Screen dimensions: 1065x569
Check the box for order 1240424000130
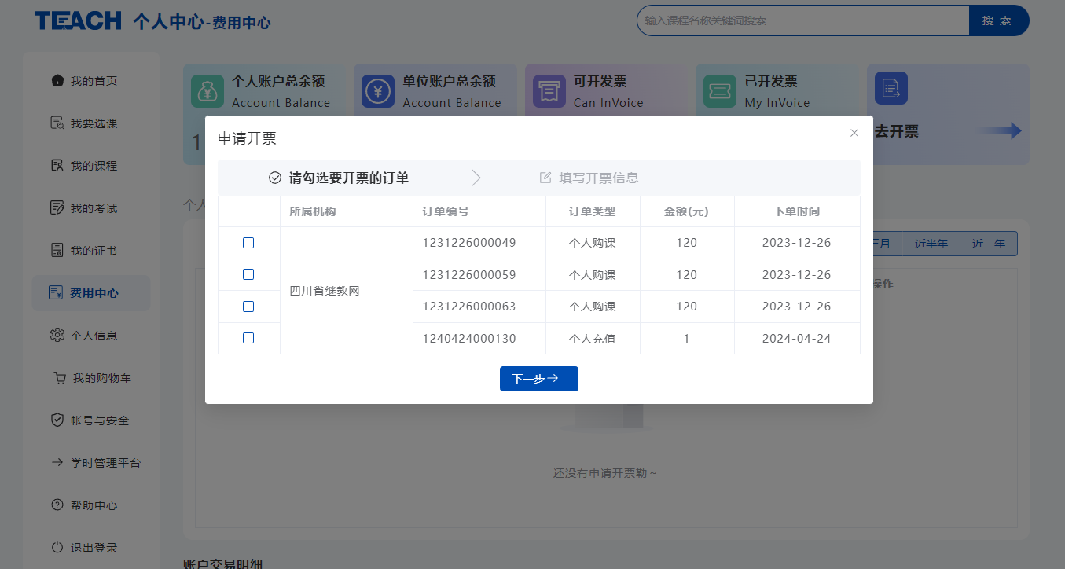click(x=248, y=338)
